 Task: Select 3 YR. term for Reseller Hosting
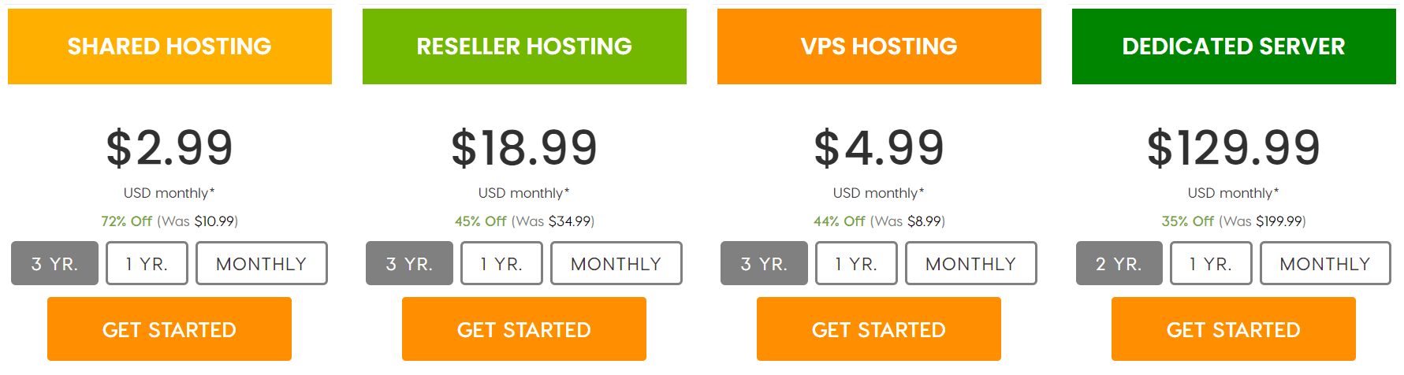(x=409, y=263)
